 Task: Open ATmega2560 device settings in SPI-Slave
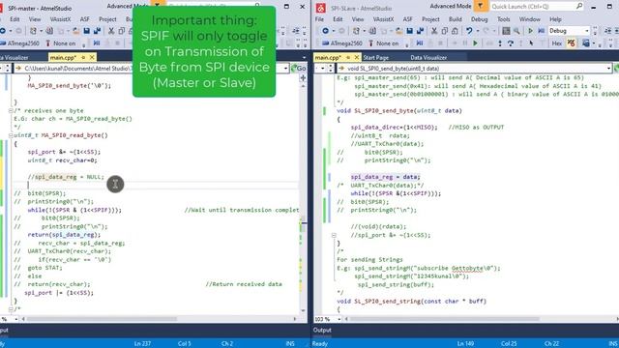[x=341, y=43]
